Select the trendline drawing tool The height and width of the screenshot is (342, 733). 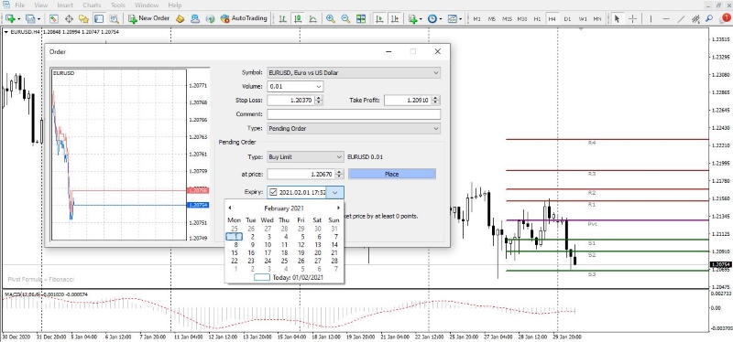[x=681, y=18]
